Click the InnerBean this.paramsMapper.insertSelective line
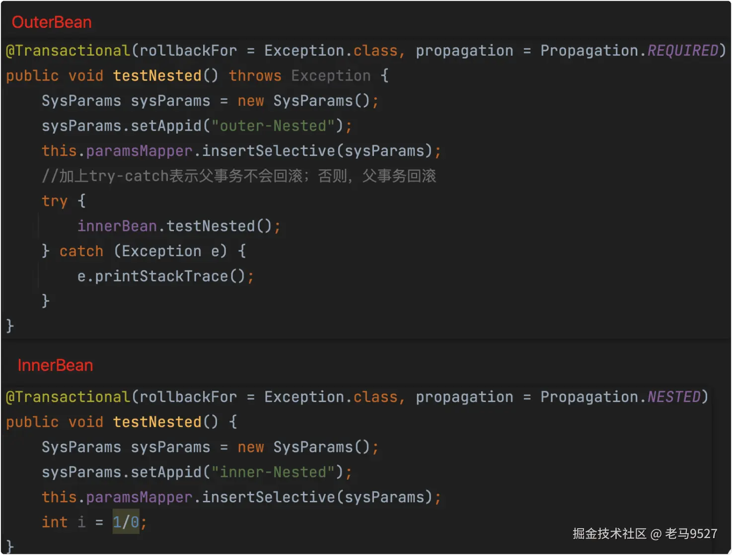Image resolution: width=732 pixels, height=555 pixels. pyautogui.click(x=241, y=497)
